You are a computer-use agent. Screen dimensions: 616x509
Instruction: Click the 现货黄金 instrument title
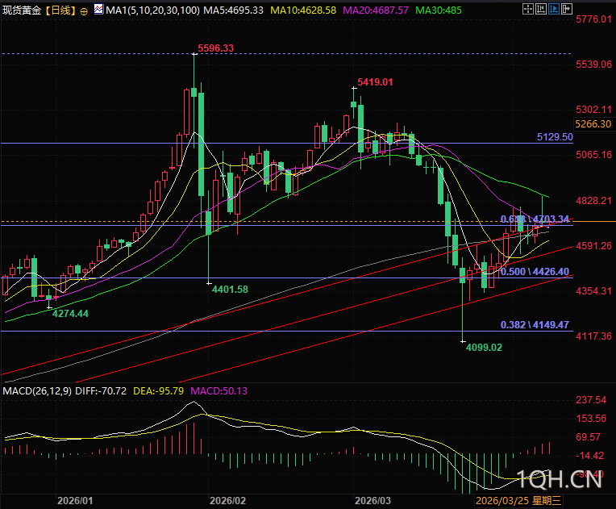tap(22, 10)
